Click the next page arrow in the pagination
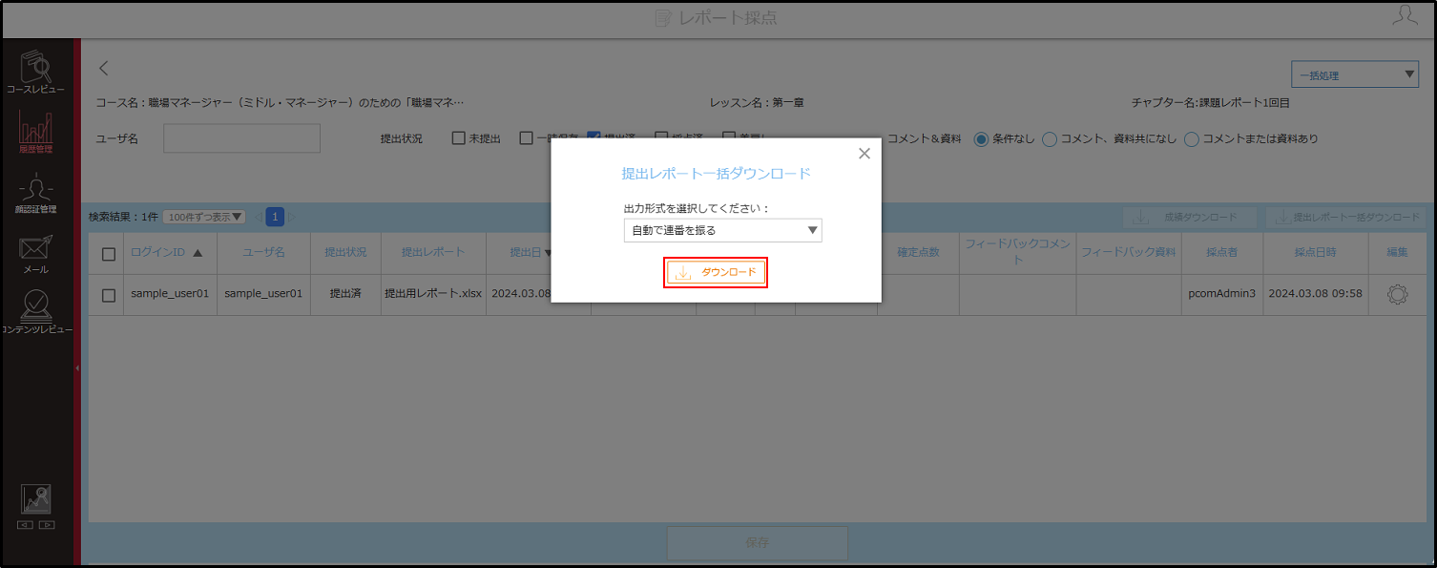 294,217
